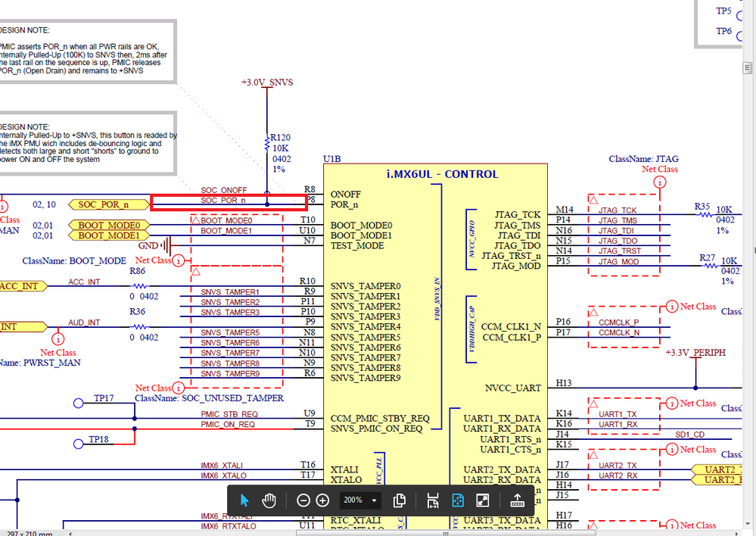The height and width of the screenshot is (536, 756).
Task: Click the SOC_ONOFF net label
Action: point(224,190)
